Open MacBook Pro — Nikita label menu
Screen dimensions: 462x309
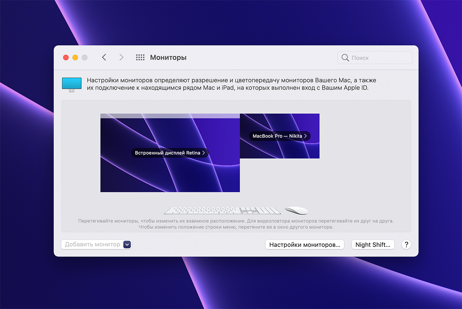[279, 136]
